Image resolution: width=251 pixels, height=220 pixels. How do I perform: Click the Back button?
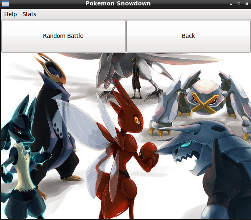[x=188, y=36]
